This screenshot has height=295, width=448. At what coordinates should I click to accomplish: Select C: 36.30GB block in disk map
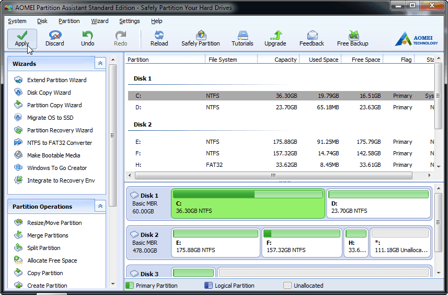248,203
